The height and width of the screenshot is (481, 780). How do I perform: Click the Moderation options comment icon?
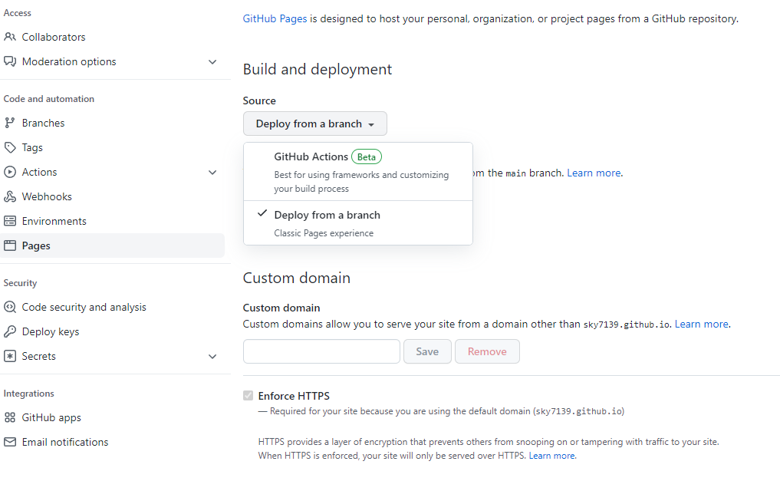pos(10,61)
